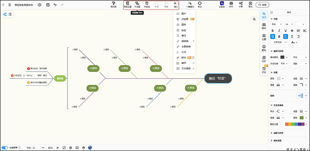Open the History tab in right sidebar

tap(264, 70)
